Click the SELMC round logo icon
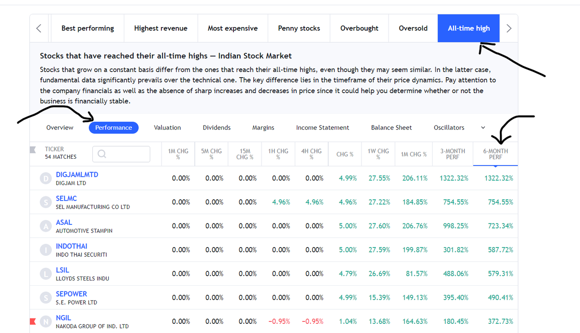The width and height of the screenshot is (580, 333). [x=45, y=203]
